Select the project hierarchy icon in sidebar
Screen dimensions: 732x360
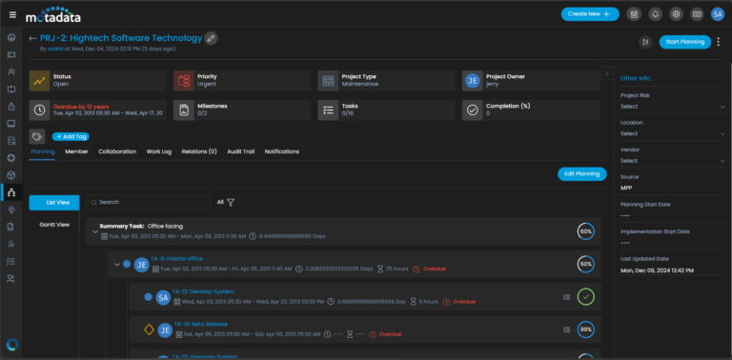(x=11, y=192)
